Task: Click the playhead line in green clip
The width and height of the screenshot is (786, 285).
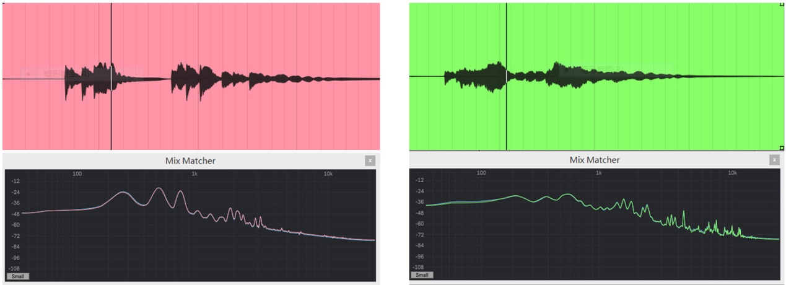Action: (x=507, y=37)
